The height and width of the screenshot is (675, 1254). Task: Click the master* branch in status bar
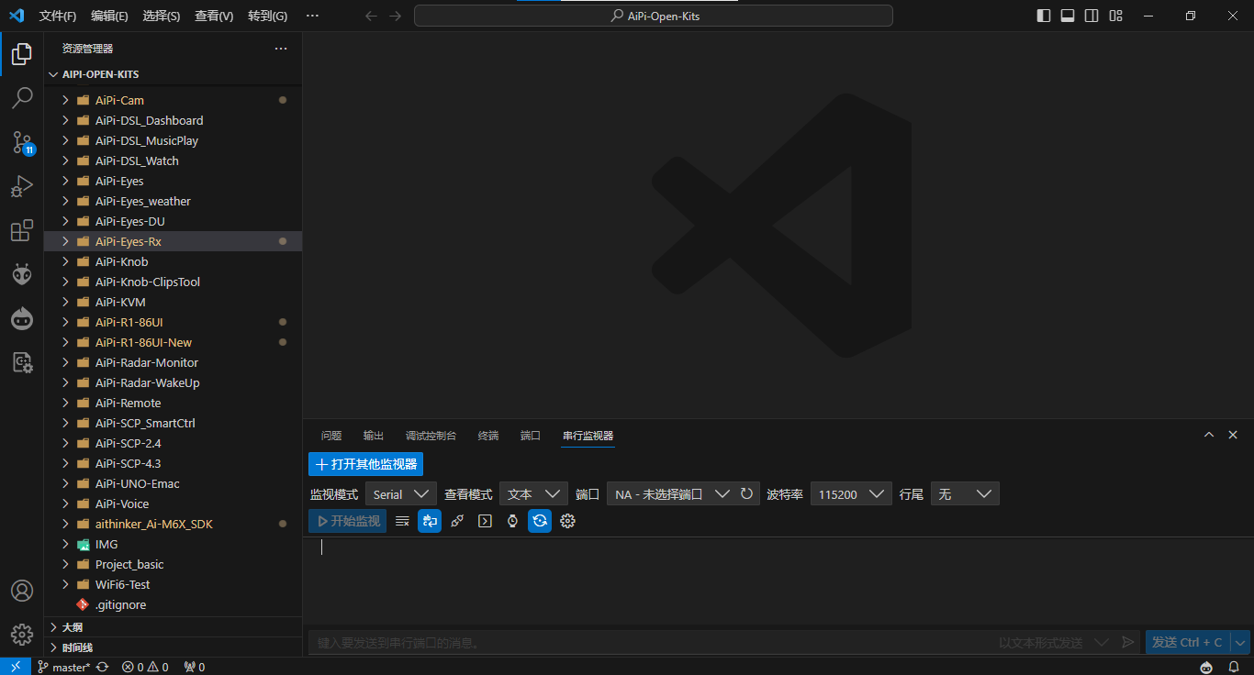pyautogui.click(x=64, y=667)
